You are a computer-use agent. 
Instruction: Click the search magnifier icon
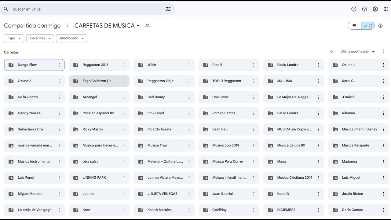6,9
